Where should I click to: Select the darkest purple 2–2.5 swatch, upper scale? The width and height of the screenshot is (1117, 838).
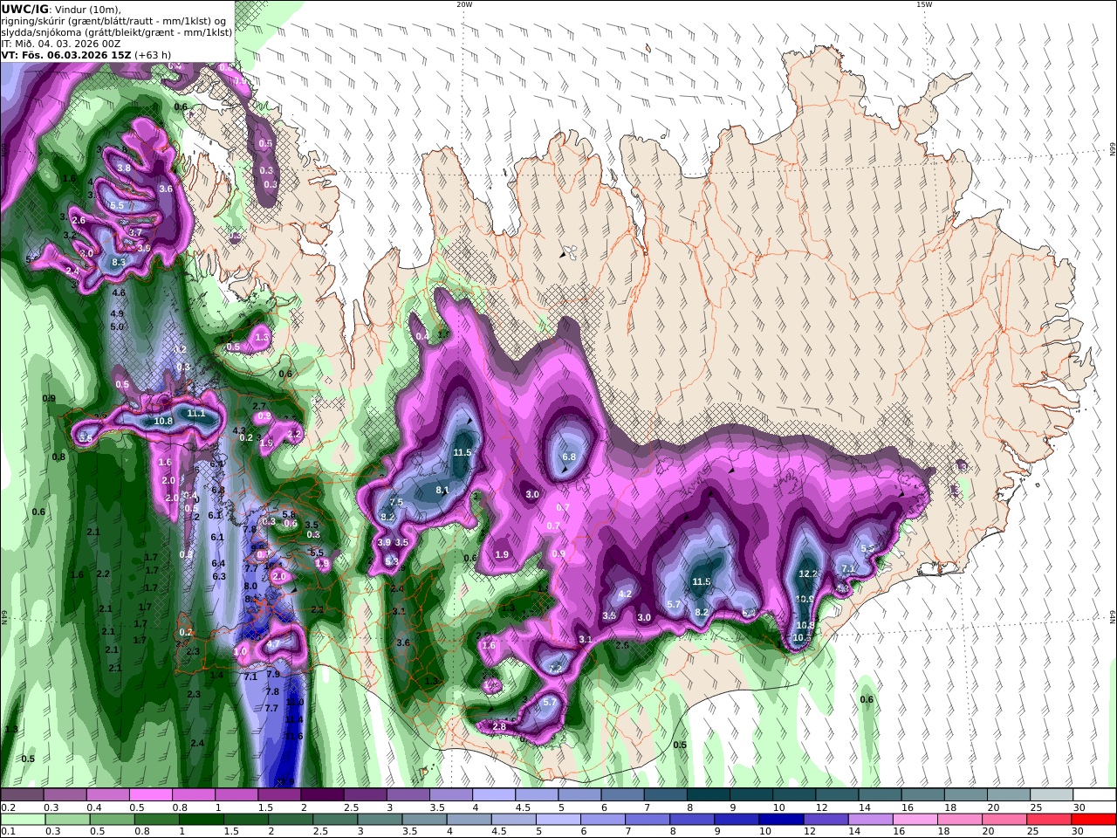click(x=322, y=795)
